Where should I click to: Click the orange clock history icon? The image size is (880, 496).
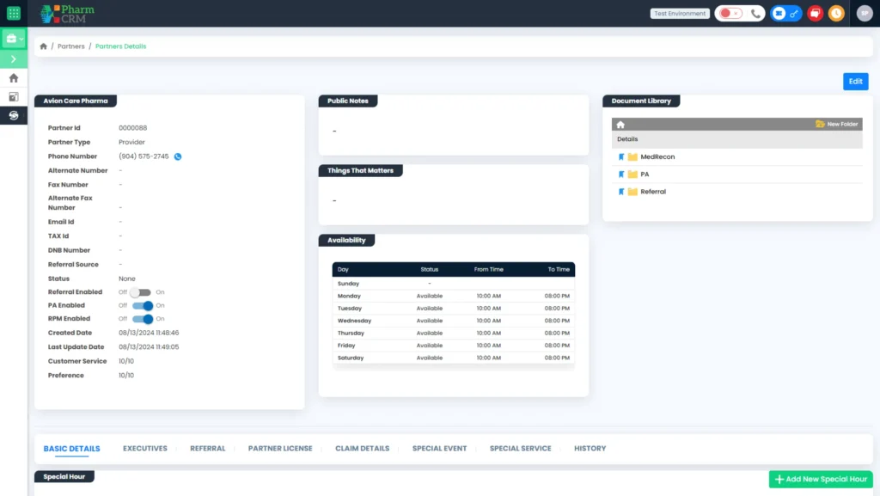835,13
